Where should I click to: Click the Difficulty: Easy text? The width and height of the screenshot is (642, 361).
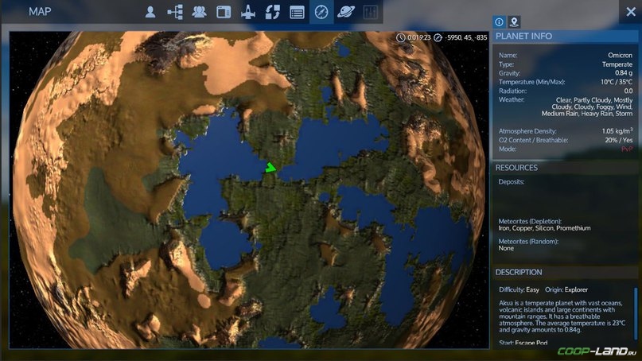(x=519, y=289)
